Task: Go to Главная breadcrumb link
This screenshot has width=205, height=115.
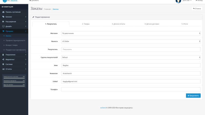Action: [47, 9]
